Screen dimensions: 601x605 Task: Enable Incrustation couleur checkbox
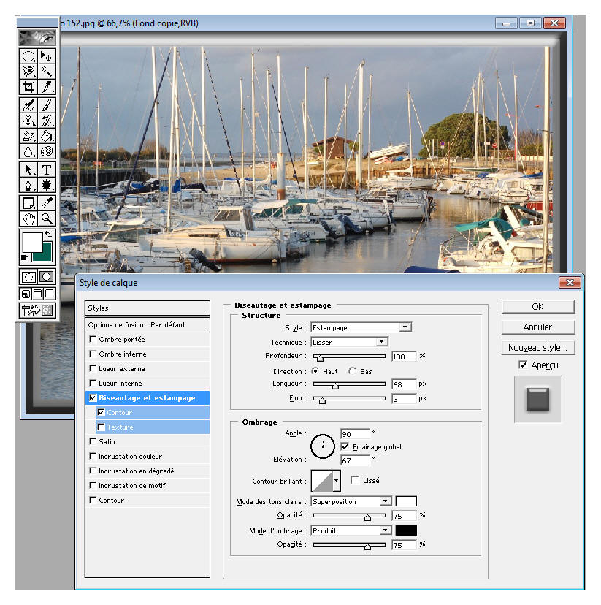point(93,456)
